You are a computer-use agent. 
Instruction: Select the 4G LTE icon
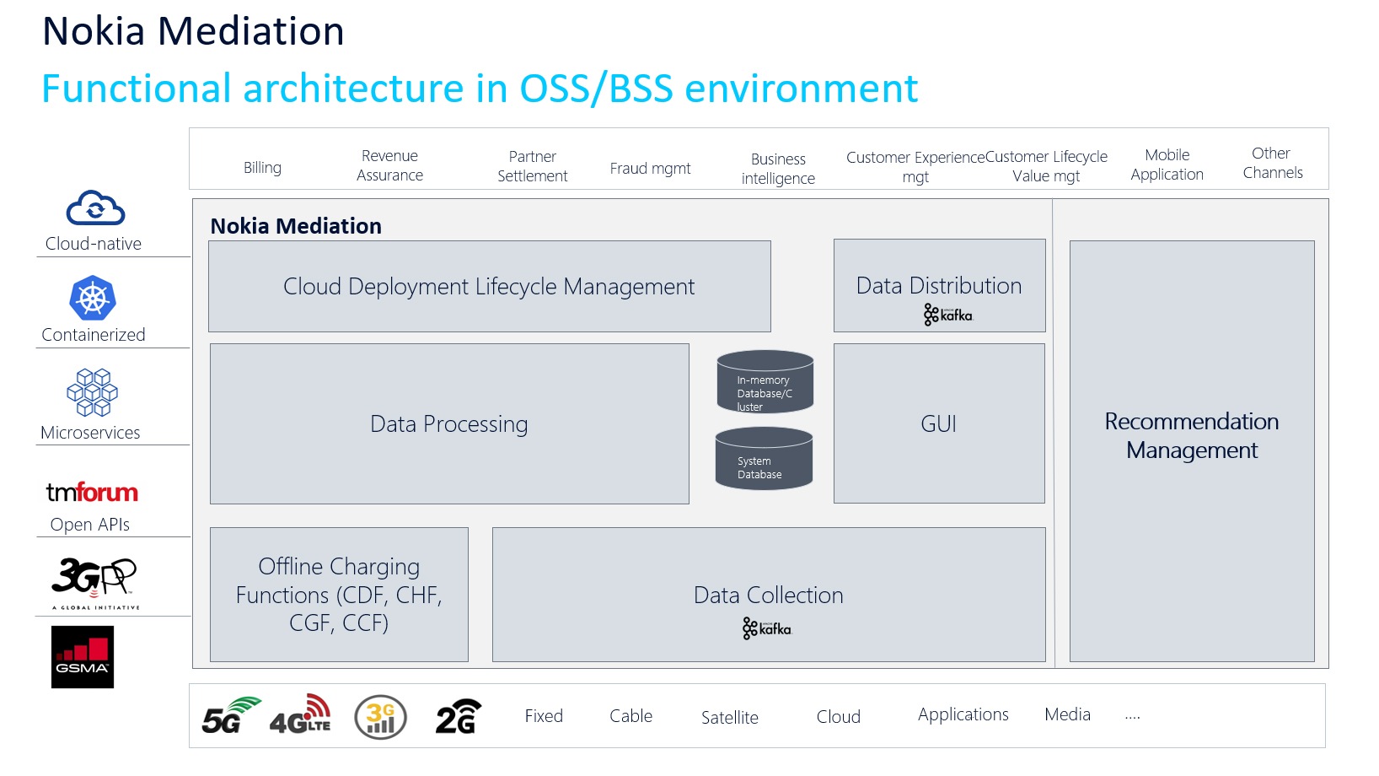pos(300,714)
